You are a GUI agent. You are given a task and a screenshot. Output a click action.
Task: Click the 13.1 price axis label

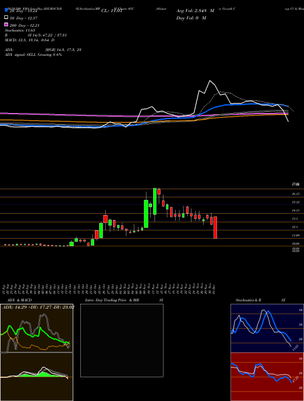click(x=295, y=219)
